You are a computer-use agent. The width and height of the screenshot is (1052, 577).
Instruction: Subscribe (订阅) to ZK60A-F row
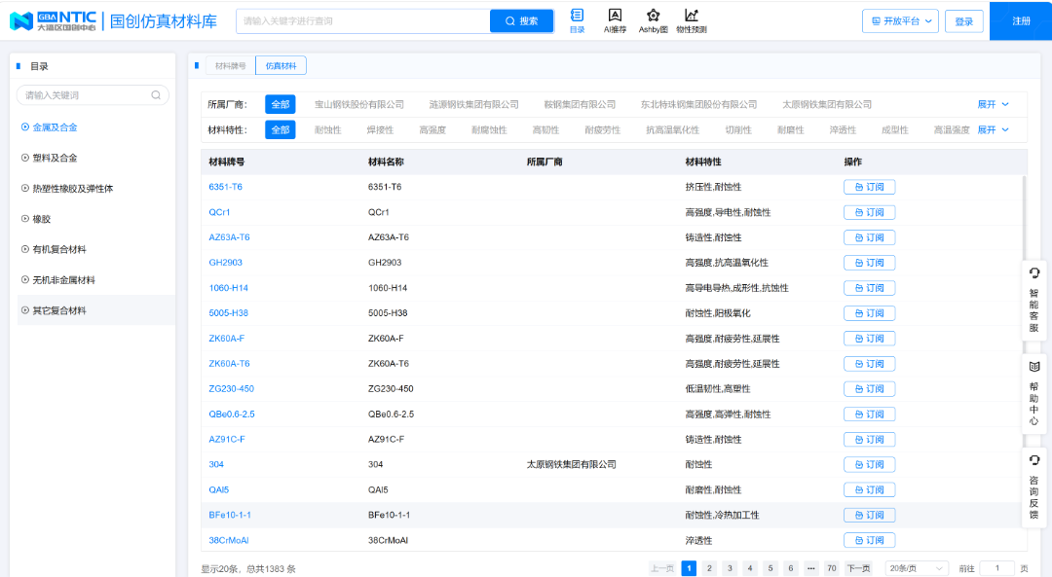869,339
